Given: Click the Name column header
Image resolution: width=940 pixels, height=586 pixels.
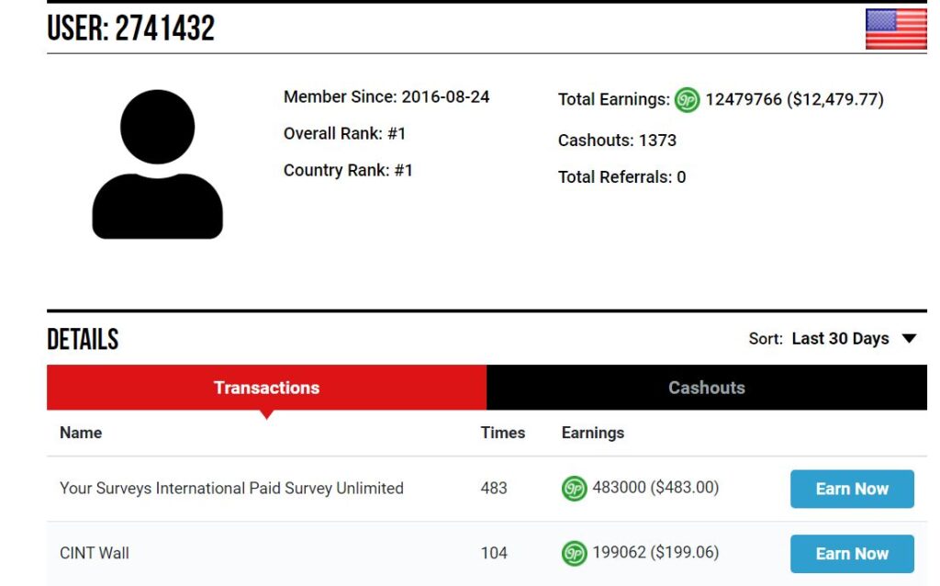Looking at the screenshot, I should (81, 433).
